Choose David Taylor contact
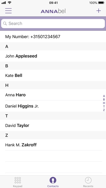This screenshot has height=188, width=106. tap(53, 125)
